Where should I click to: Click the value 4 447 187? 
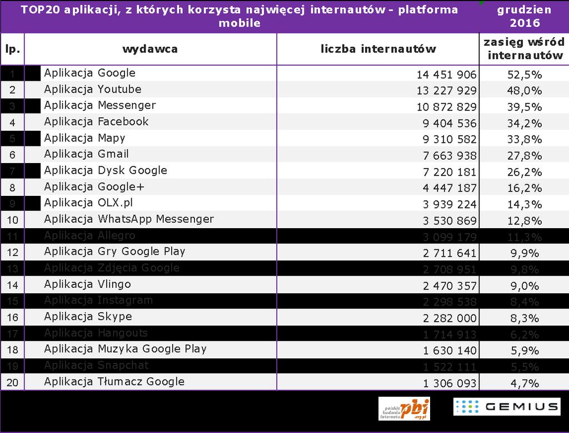click(x=449, y=188)
